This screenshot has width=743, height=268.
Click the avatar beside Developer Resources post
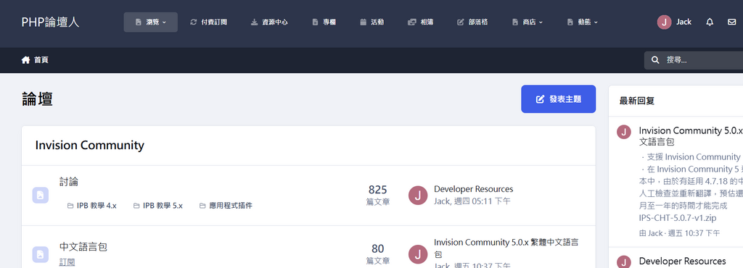(x=417, y=196)
